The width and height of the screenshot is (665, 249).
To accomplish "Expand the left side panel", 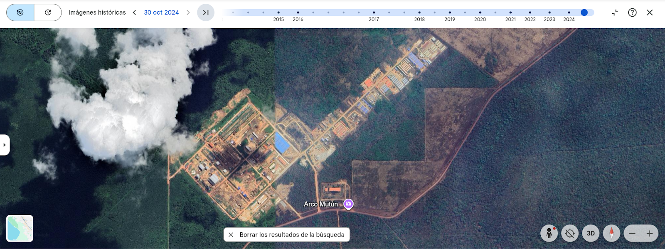I will 5,145.
